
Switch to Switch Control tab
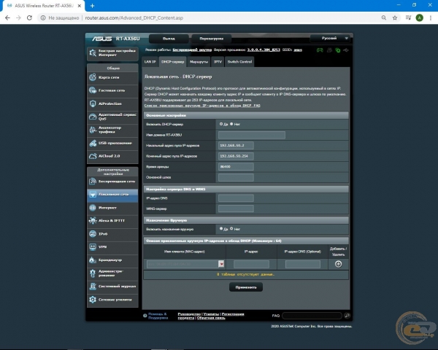point(239,62)
